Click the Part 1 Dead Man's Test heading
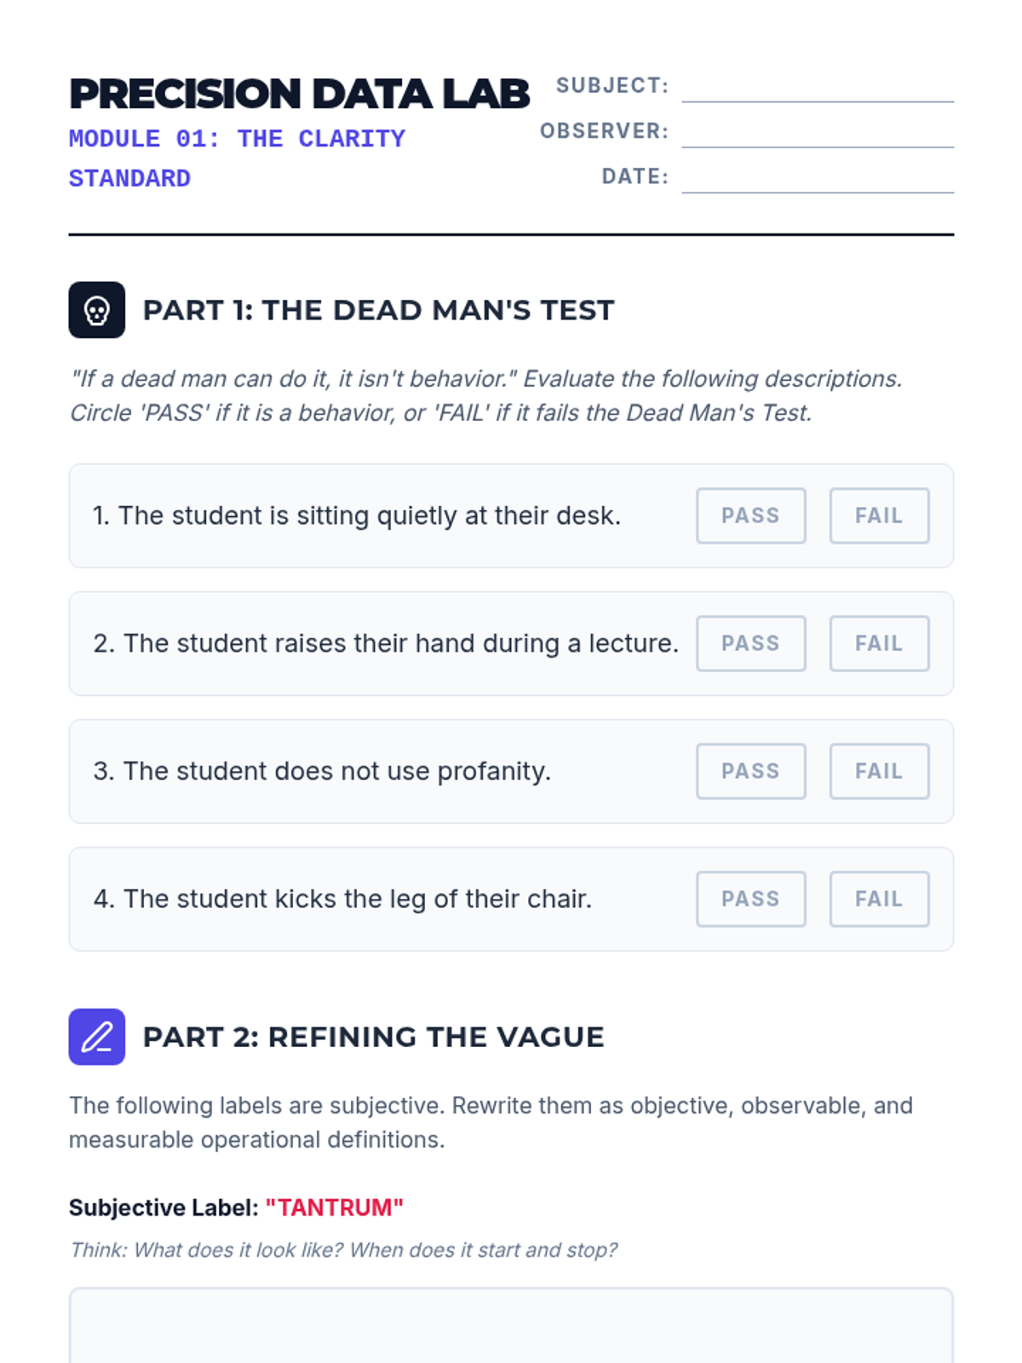The width and height of the screenshot is (1022, 1363). click(378, 310)
